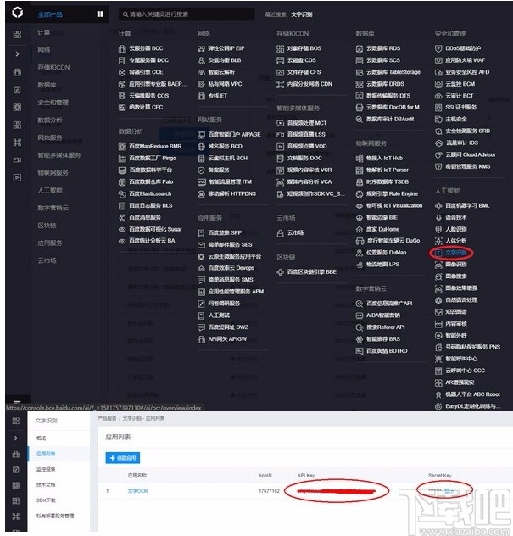This screenshot has height=536, width=513.
Task: Expand the lower 文字识别 console rail chevron
Action: (x=16, y=438)
